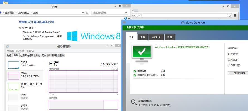Image resolution: width=248 pixels, height=111 pixels.
Task: Open the 历史记录 tab in Windows Defender
Action: click(156, 37)
